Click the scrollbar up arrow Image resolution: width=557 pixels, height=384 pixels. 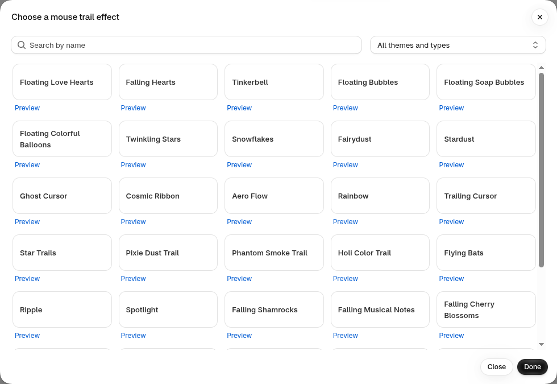click(541, 68)
